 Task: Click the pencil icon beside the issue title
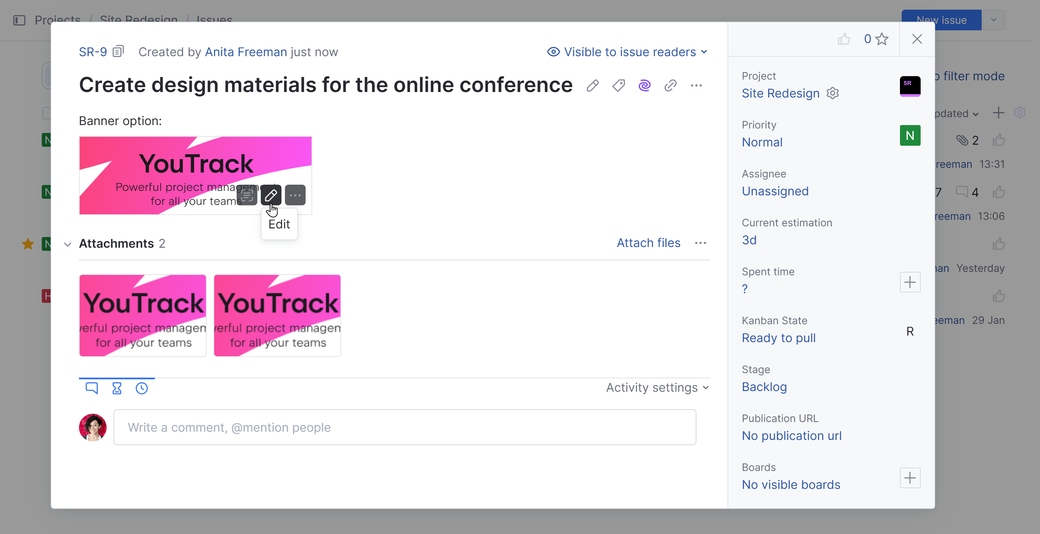click(592, 85)
